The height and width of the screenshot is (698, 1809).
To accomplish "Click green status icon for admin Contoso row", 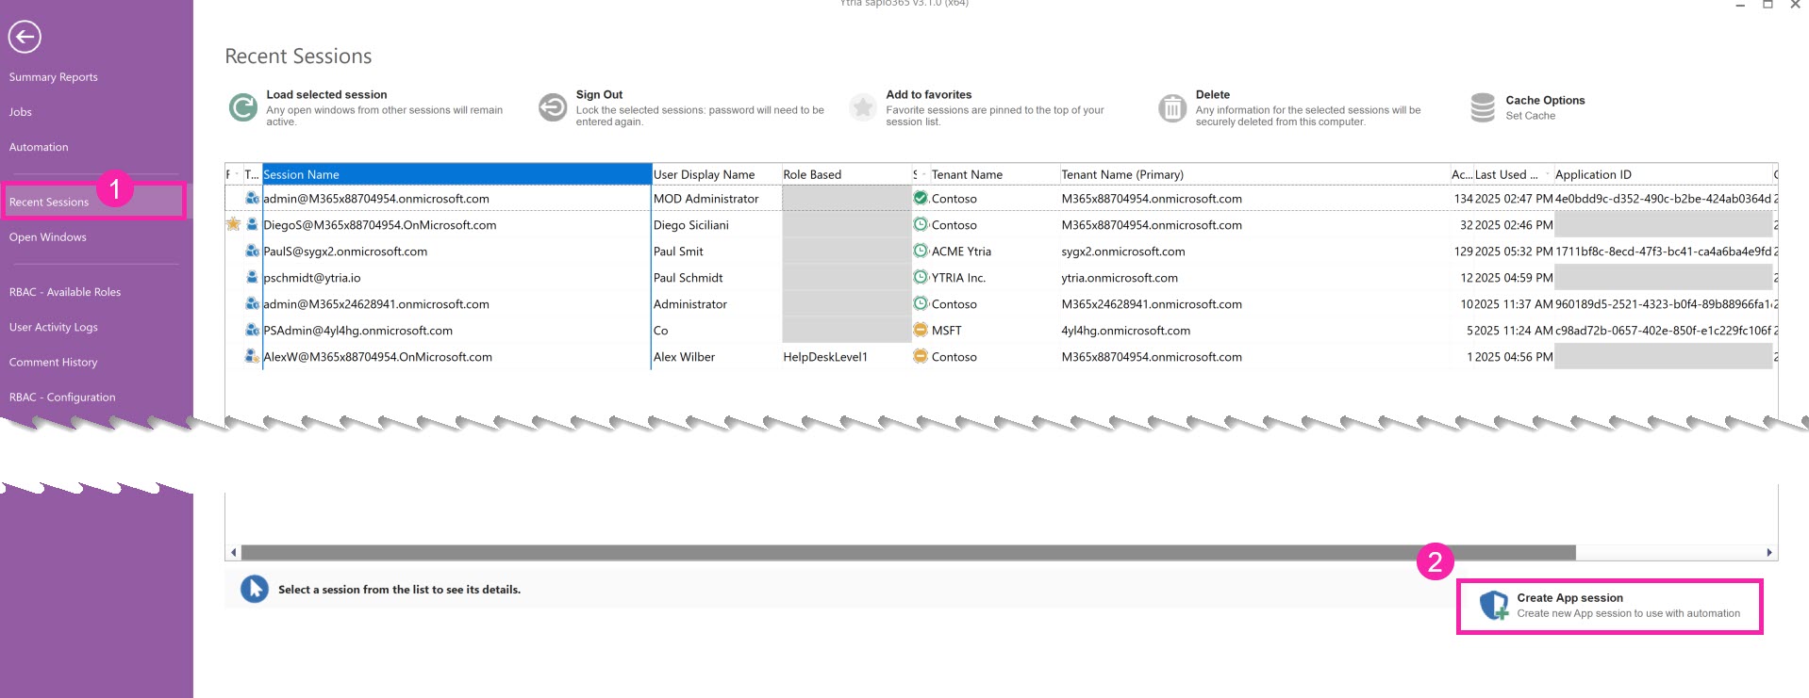I will pos(921,199).
